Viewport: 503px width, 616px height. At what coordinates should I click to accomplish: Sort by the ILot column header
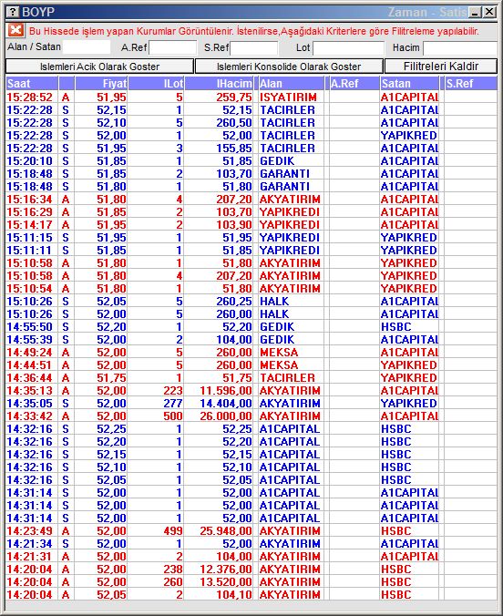[156, 83]
